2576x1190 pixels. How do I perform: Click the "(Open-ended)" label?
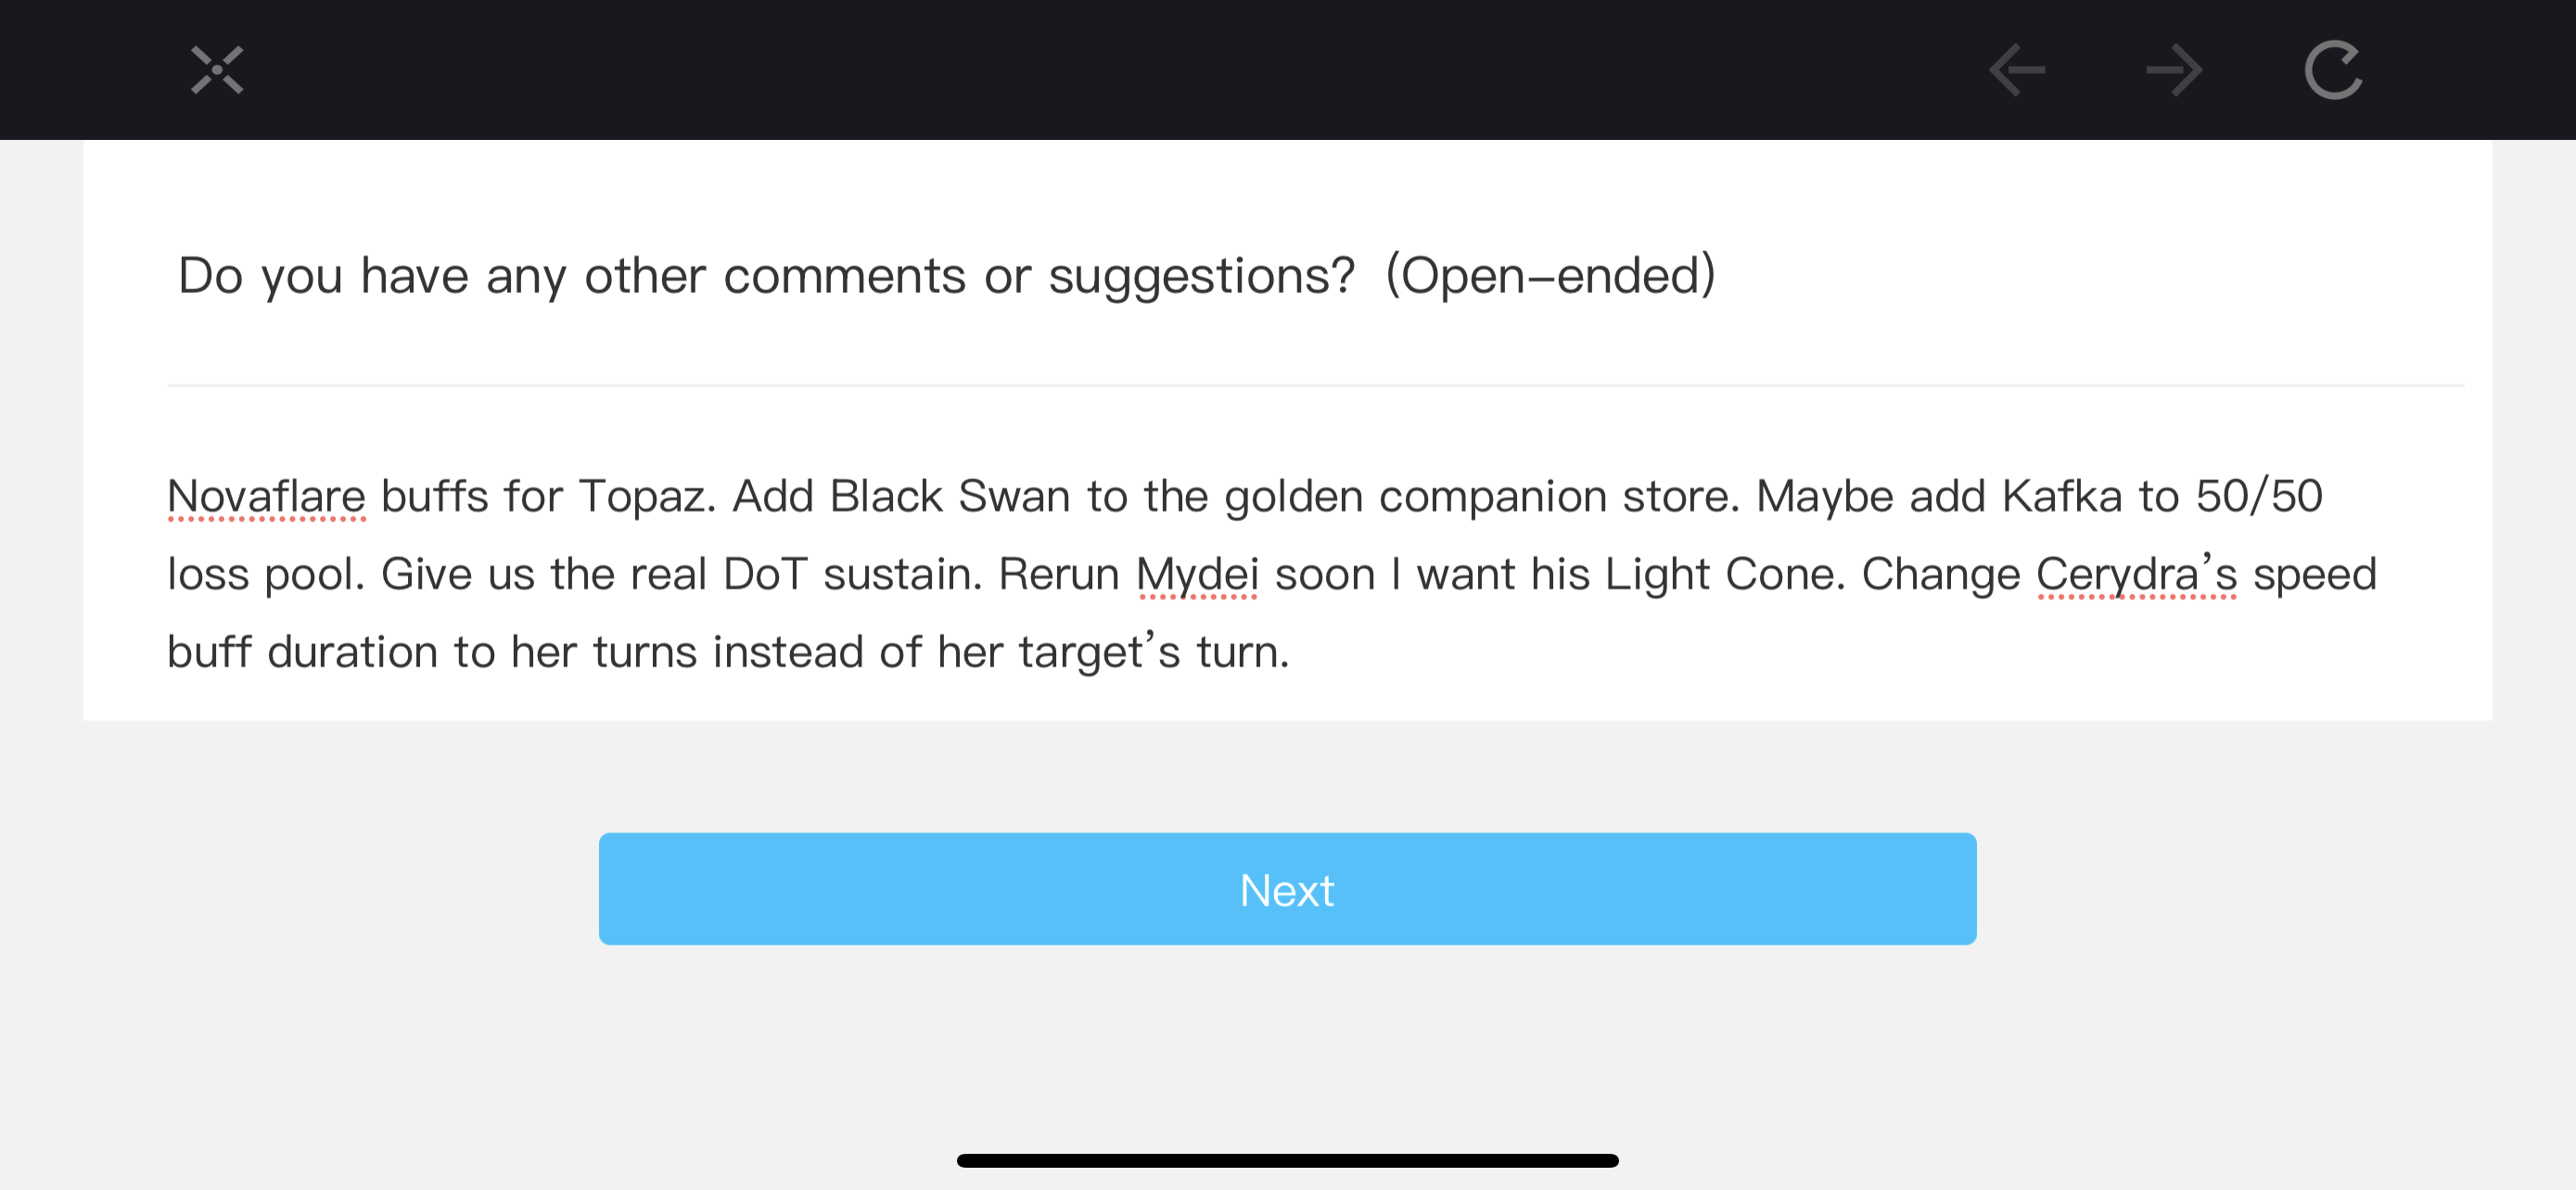(x=1550, y=274)
